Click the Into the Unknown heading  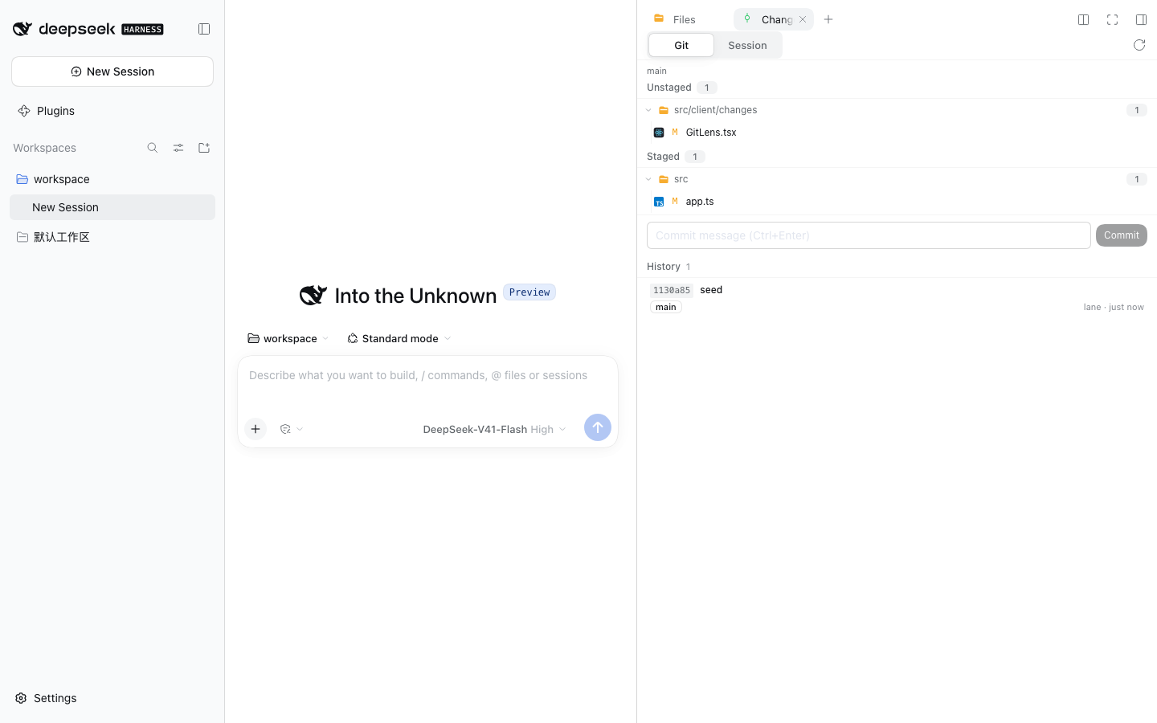pos(415,296)
